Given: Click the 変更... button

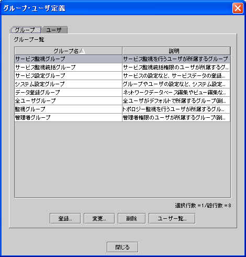Looking at the screenshot, I should (x=99, y=218).
